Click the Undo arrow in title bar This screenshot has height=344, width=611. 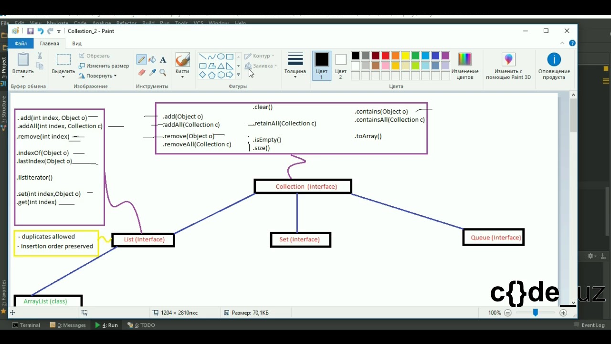click(40, 31)
